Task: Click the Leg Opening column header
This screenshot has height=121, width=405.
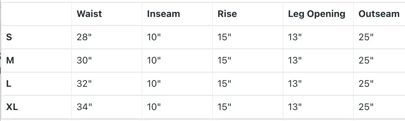Action: [317, 14]
